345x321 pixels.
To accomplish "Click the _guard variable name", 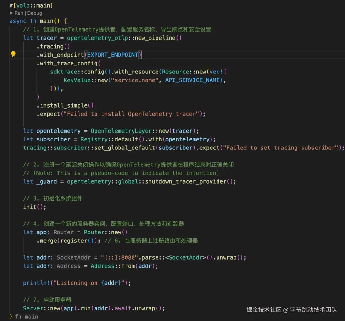I will pyautogui.click(x=47, y=181).
